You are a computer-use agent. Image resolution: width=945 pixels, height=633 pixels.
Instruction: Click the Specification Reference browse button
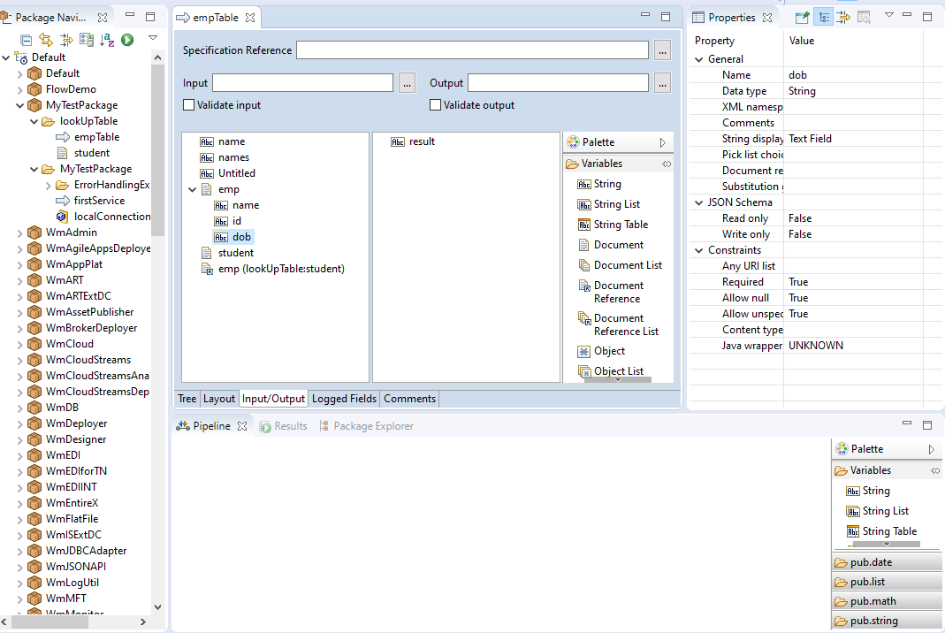pos(662,50)
